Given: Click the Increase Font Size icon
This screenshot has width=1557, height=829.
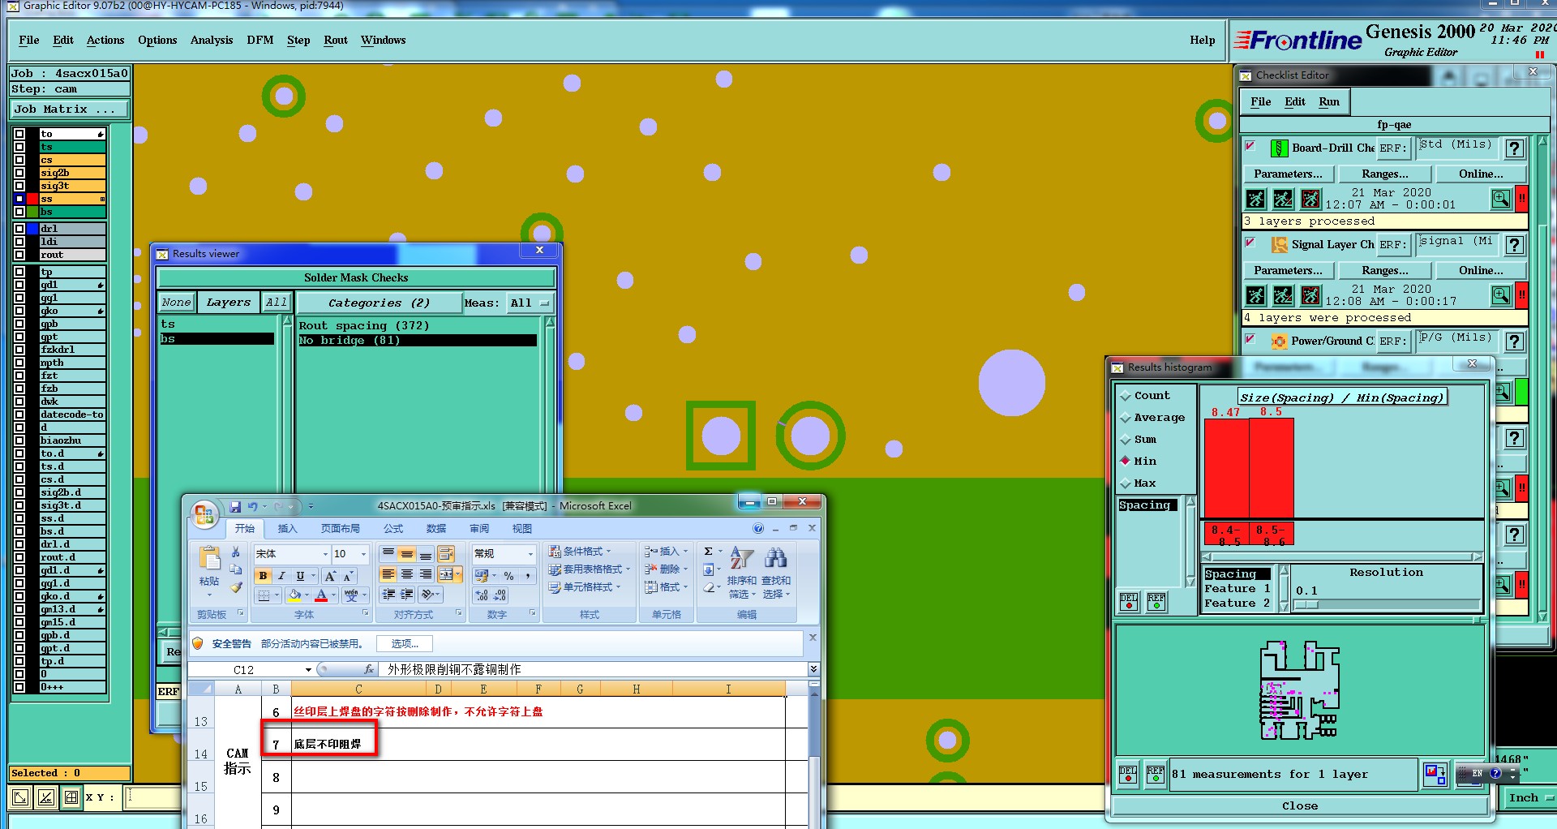Looking at the screenshot, I should (x=330, y=576).
